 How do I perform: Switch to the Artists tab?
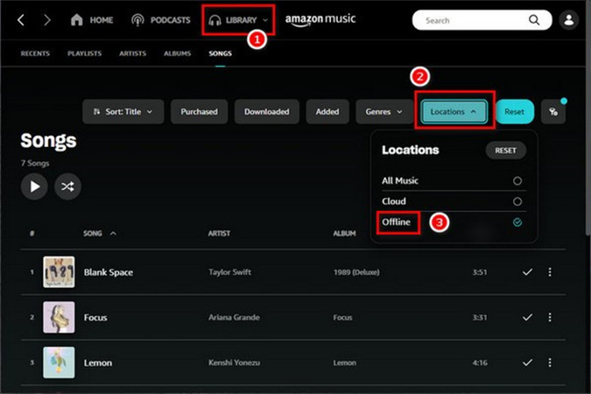133,53
